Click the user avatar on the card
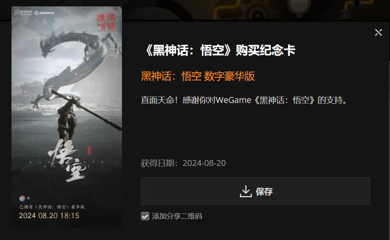 22,198
